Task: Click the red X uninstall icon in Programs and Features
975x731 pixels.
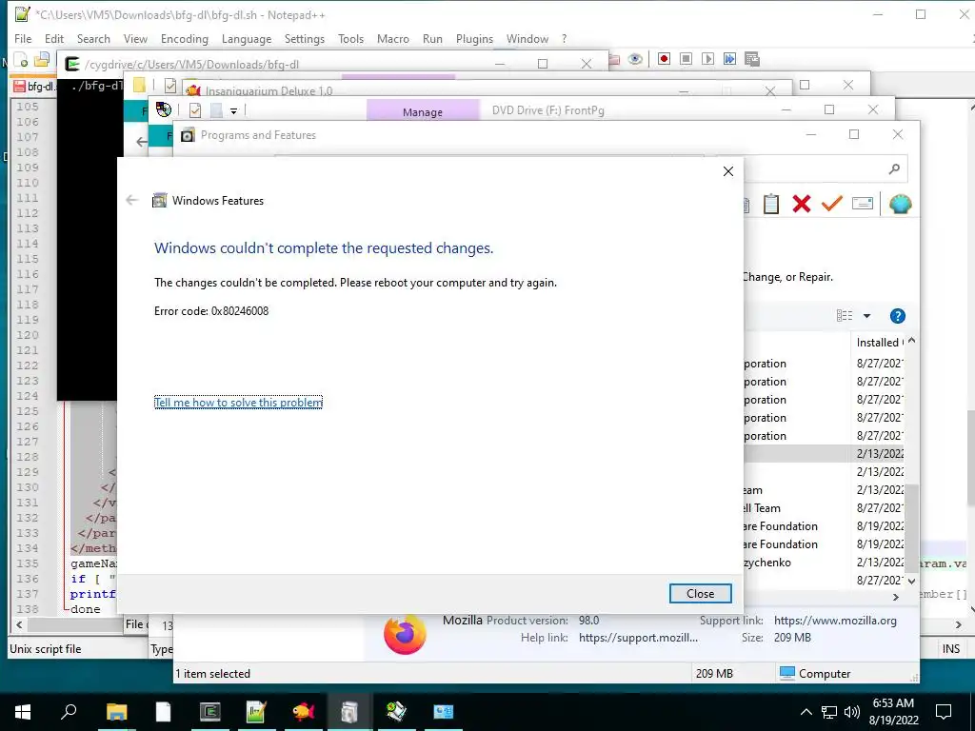Action: click(x=802, y=204)
